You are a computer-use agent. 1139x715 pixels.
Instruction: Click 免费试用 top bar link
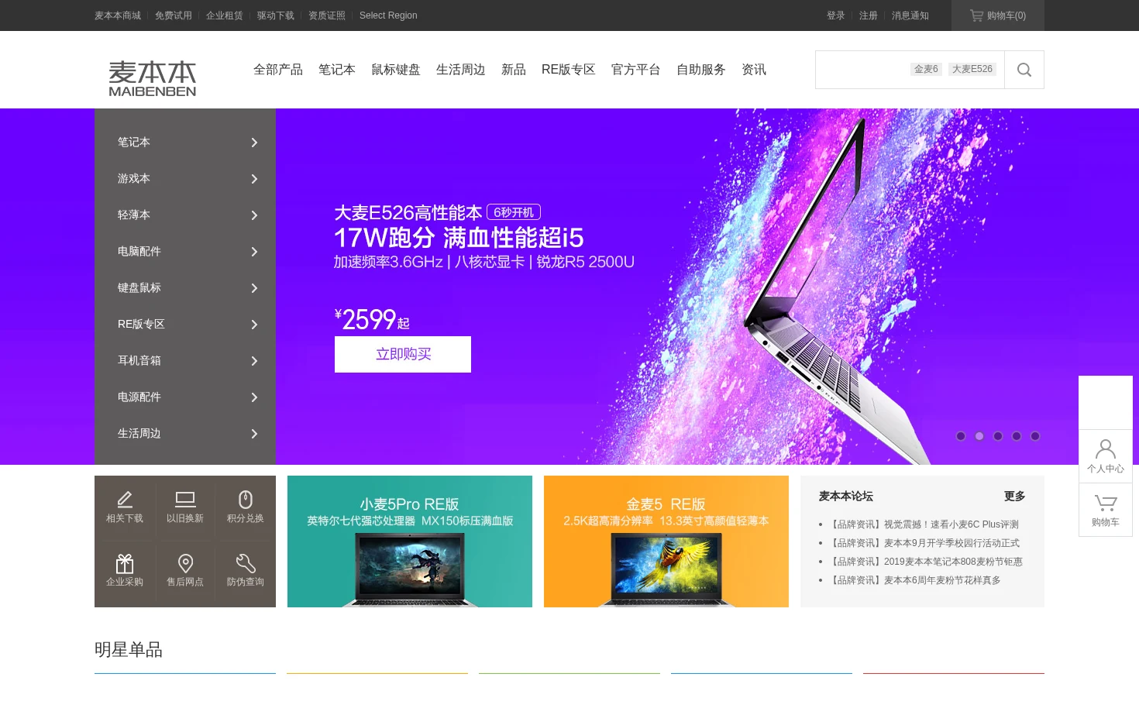coord(174,15)
